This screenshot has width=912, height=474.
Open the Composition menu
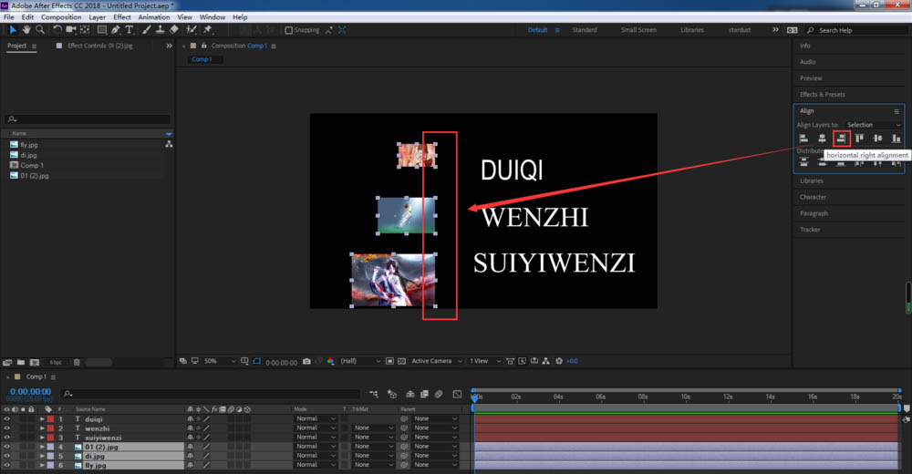pyautogui.click(x=61, y=17)
